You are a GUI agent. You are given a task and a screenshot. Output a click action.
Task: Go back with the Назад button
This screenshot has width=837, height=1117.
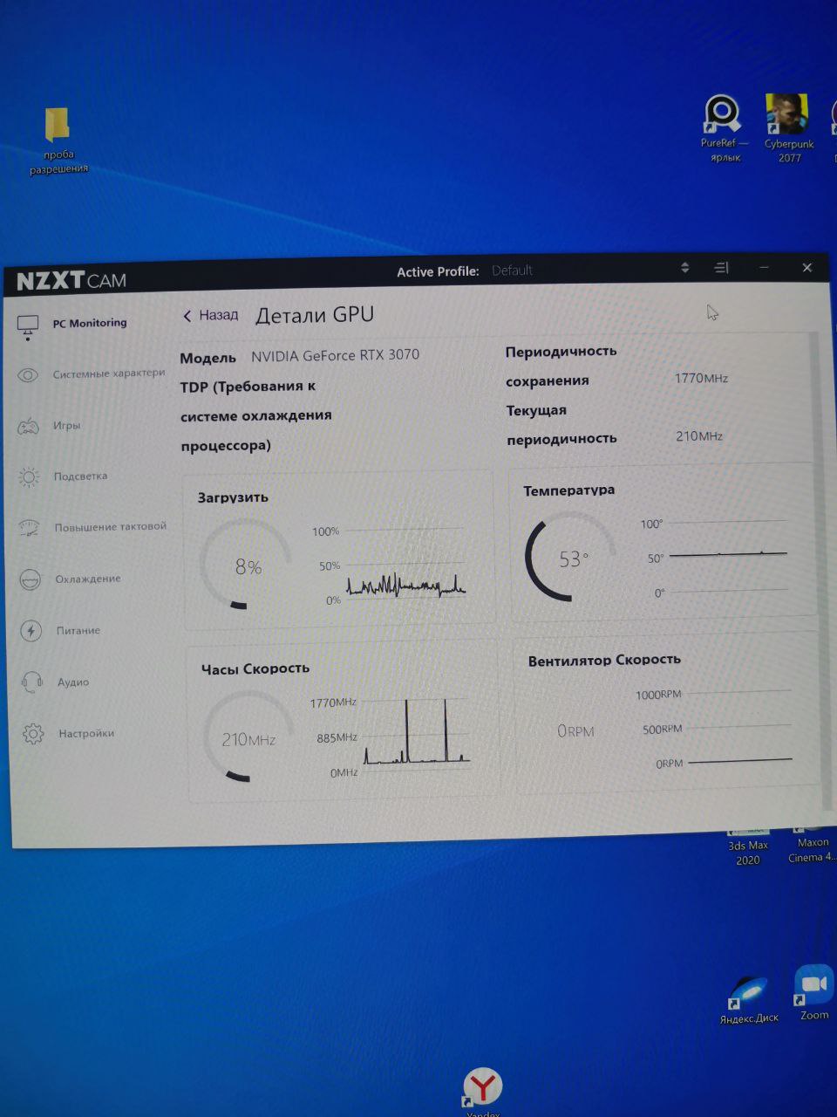[x=210, y=316]
